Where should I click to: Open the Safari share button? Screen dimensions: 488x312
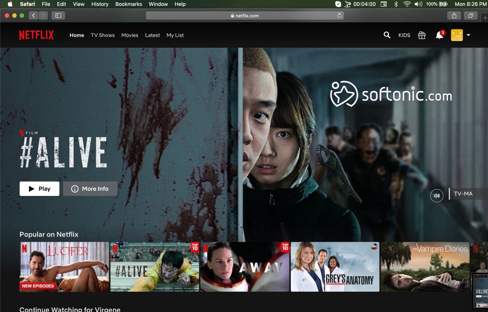[454, 15]
